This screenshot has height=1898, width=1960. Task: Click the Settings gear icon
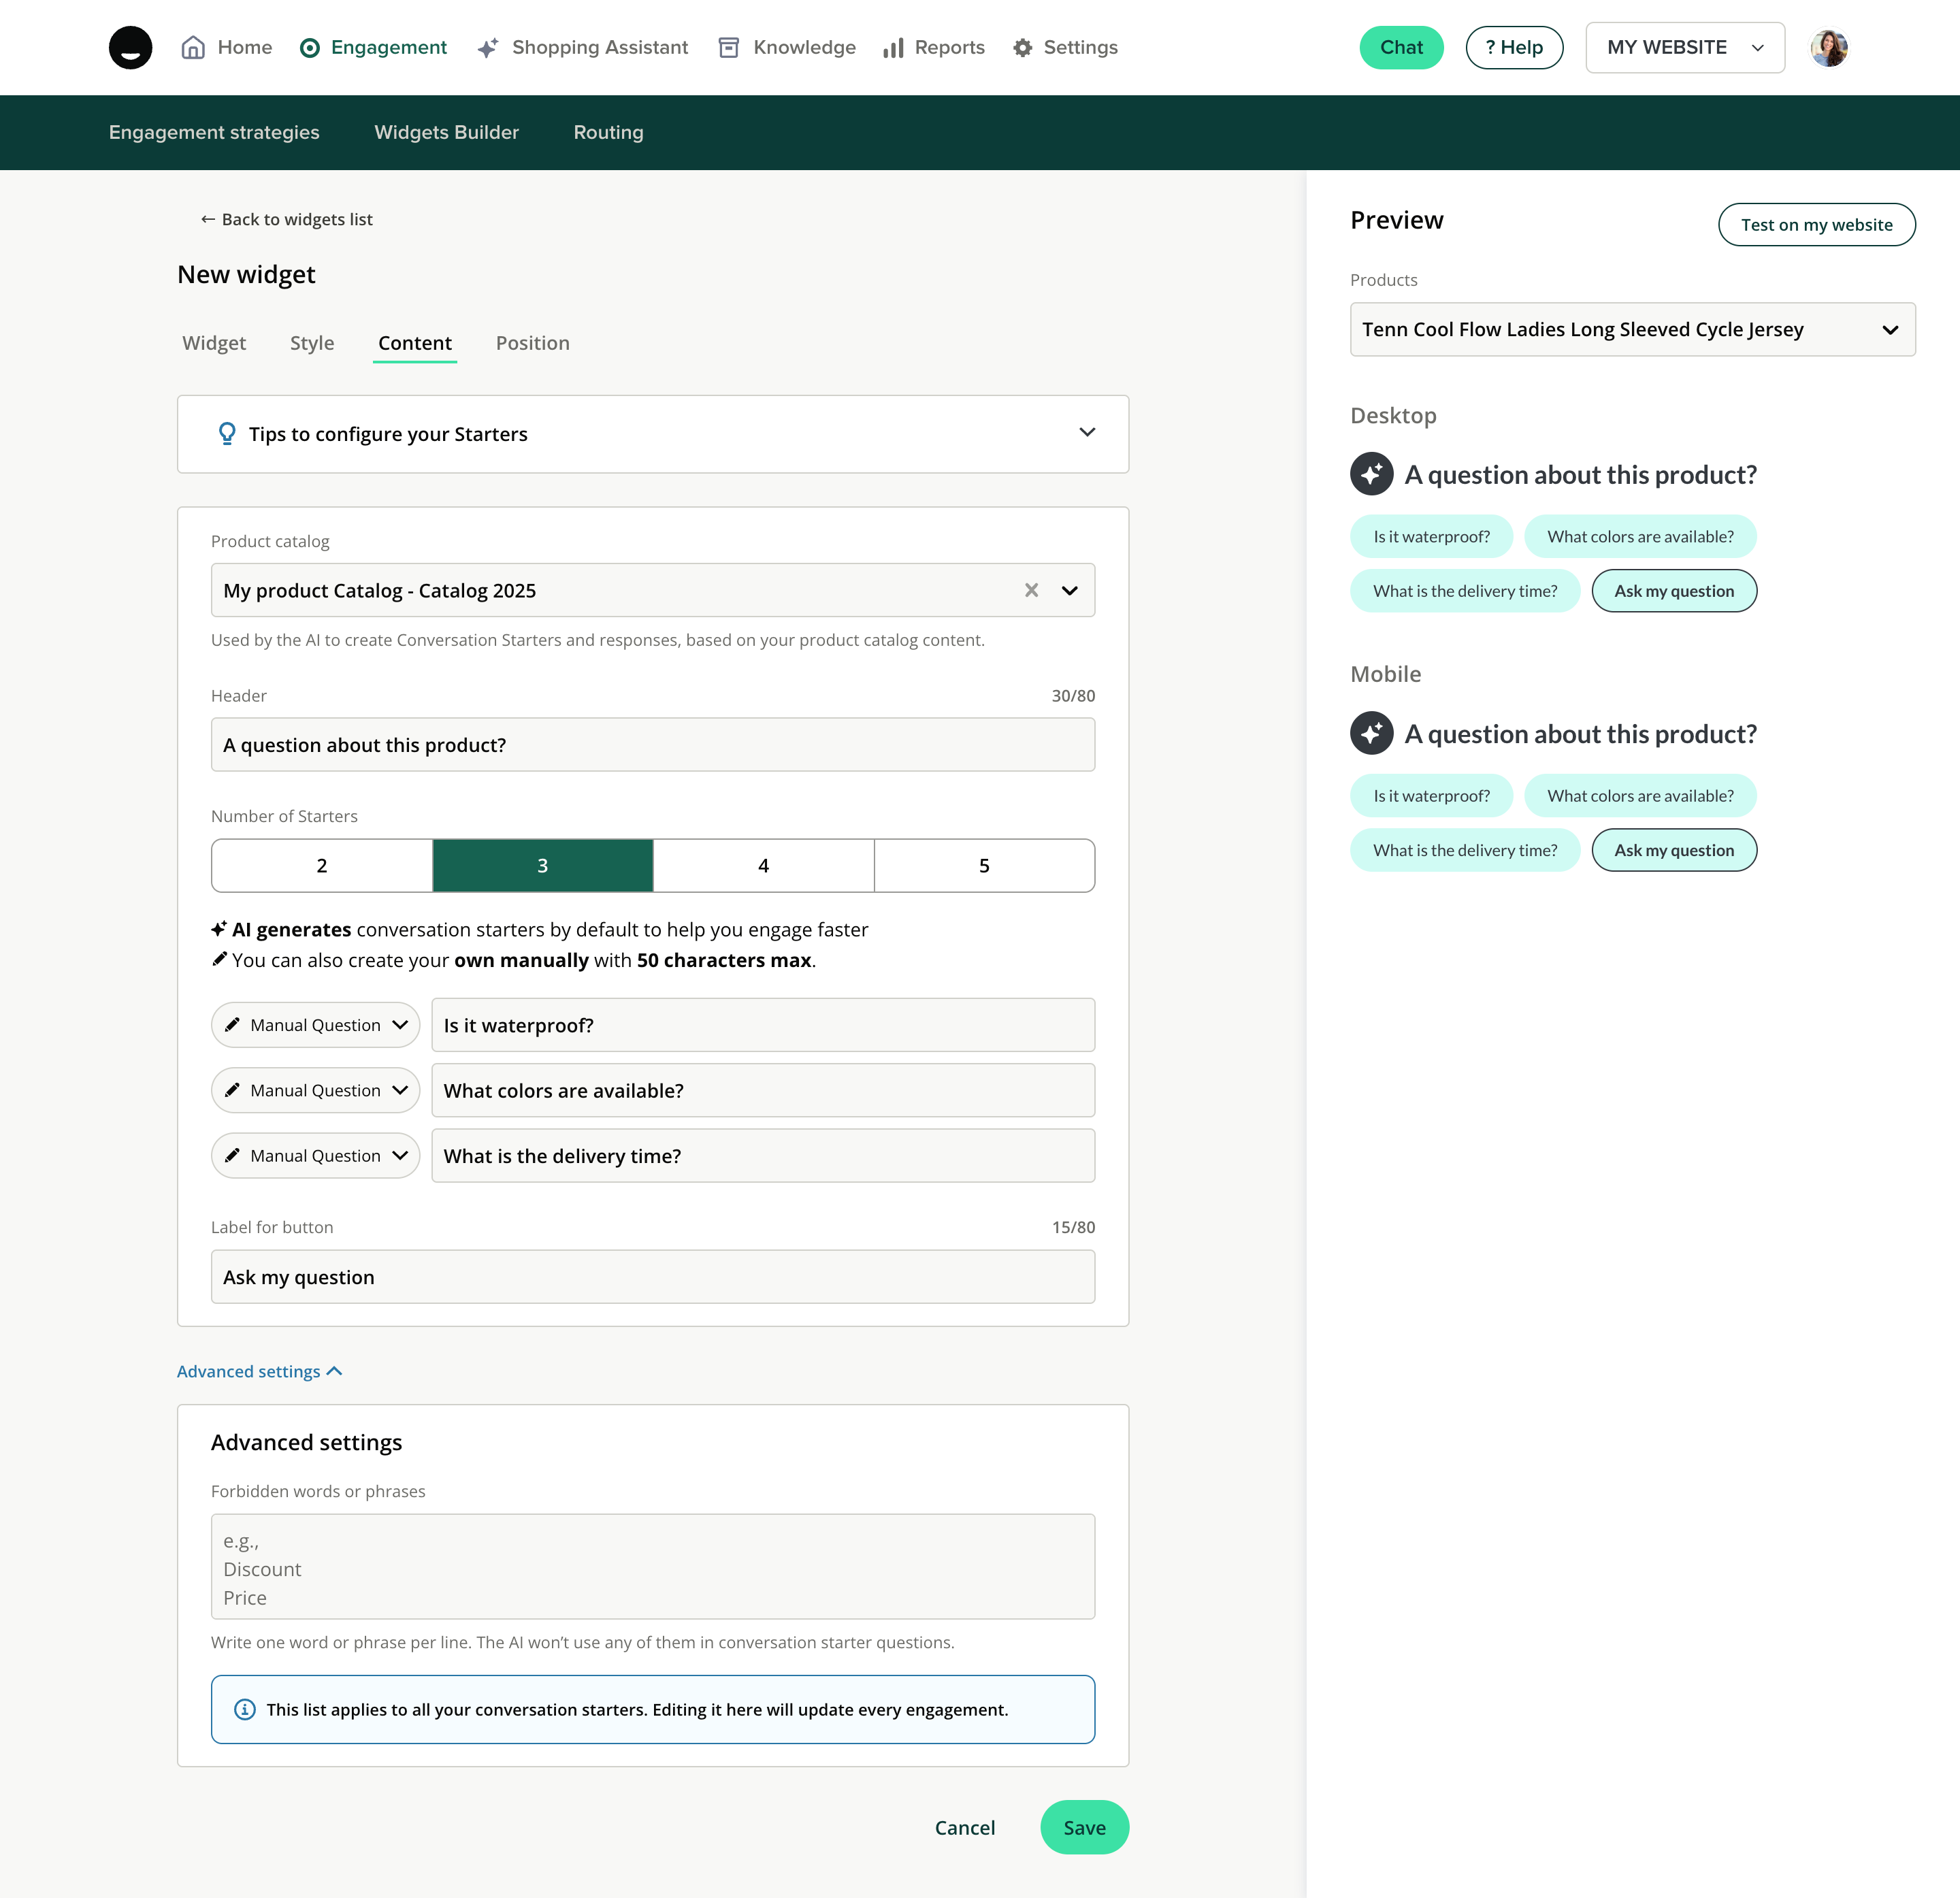(1022, 48)
